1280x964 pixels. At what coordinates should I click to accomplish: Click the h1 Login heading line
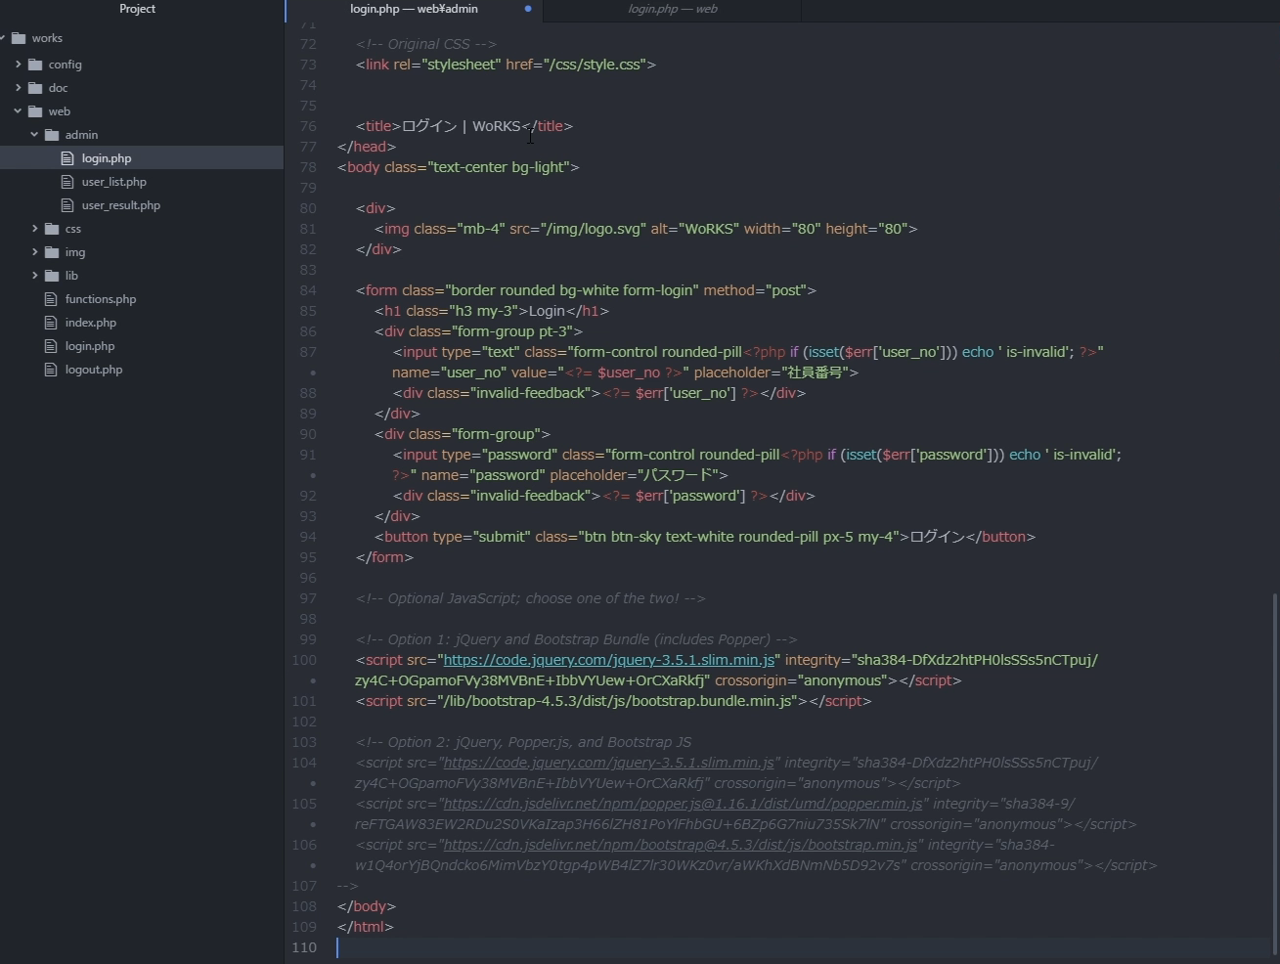492,311
